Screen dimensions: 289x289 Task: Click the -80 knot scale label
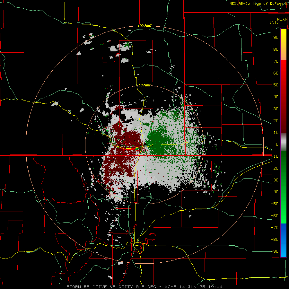coord(275,240)
